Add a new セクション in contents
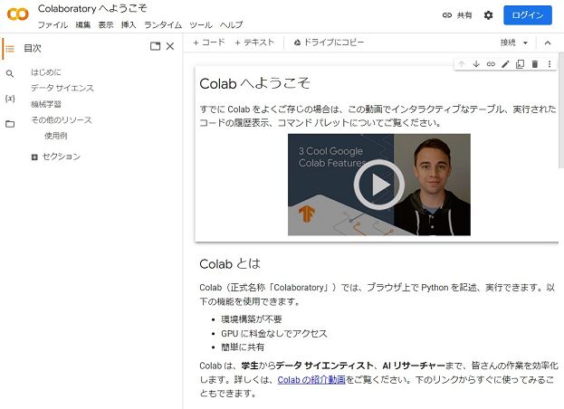Screen dimensions: 564x409 (56, 157)
